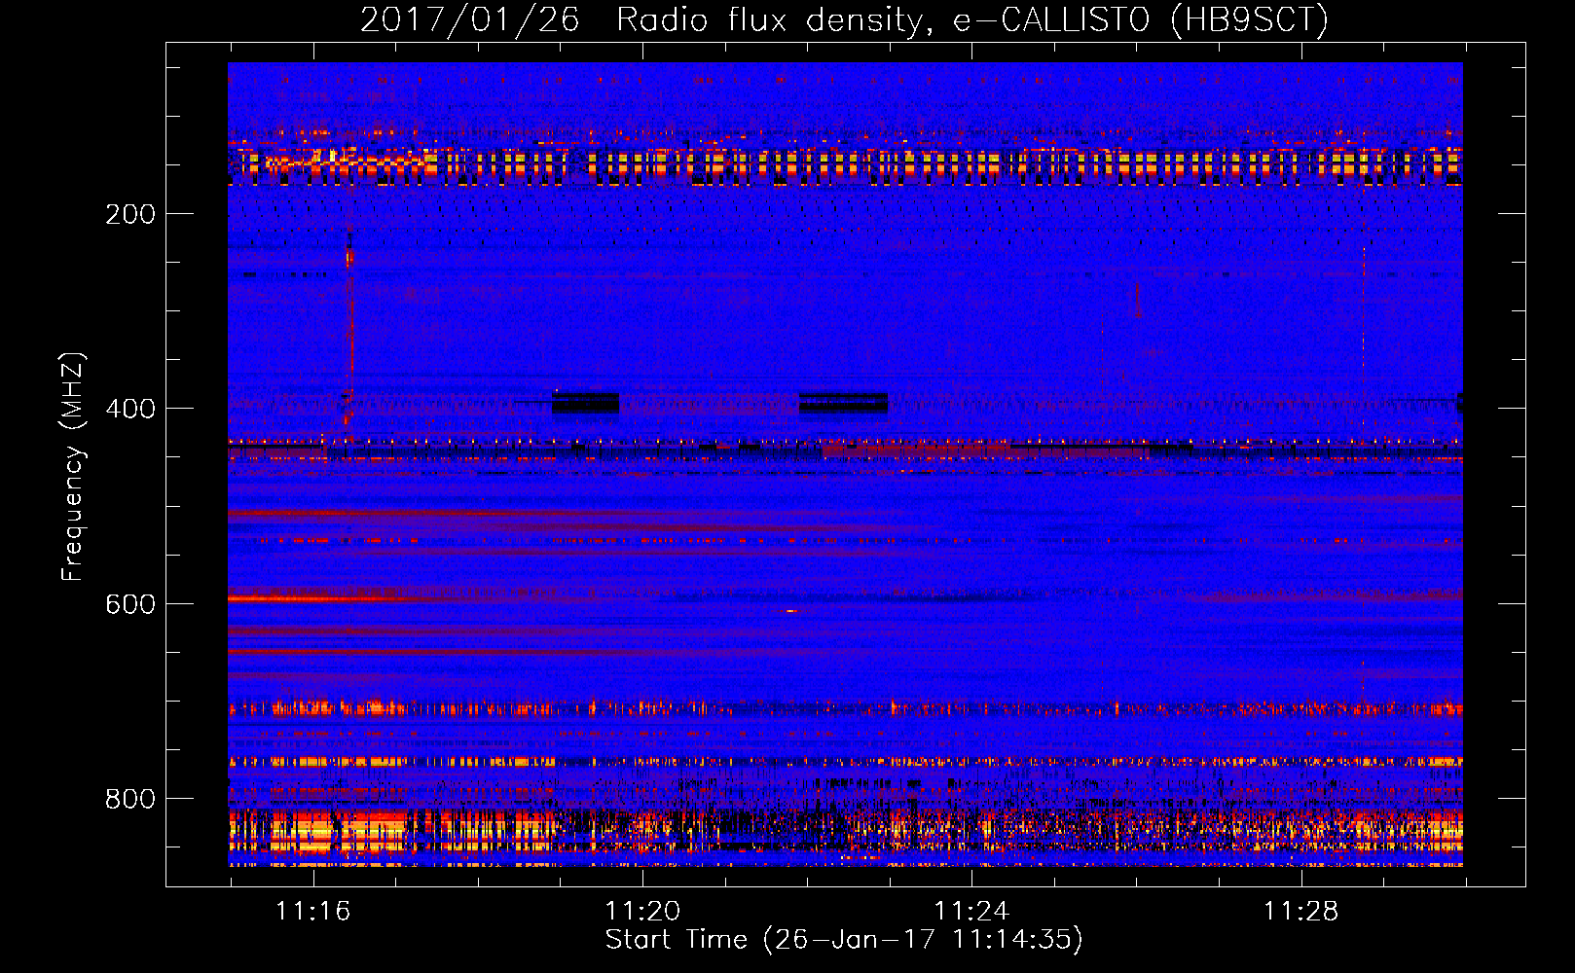The height and width of the screenshot is (973, 1575).
Task: Click the "11:16" time tick label
Action: 312,912
